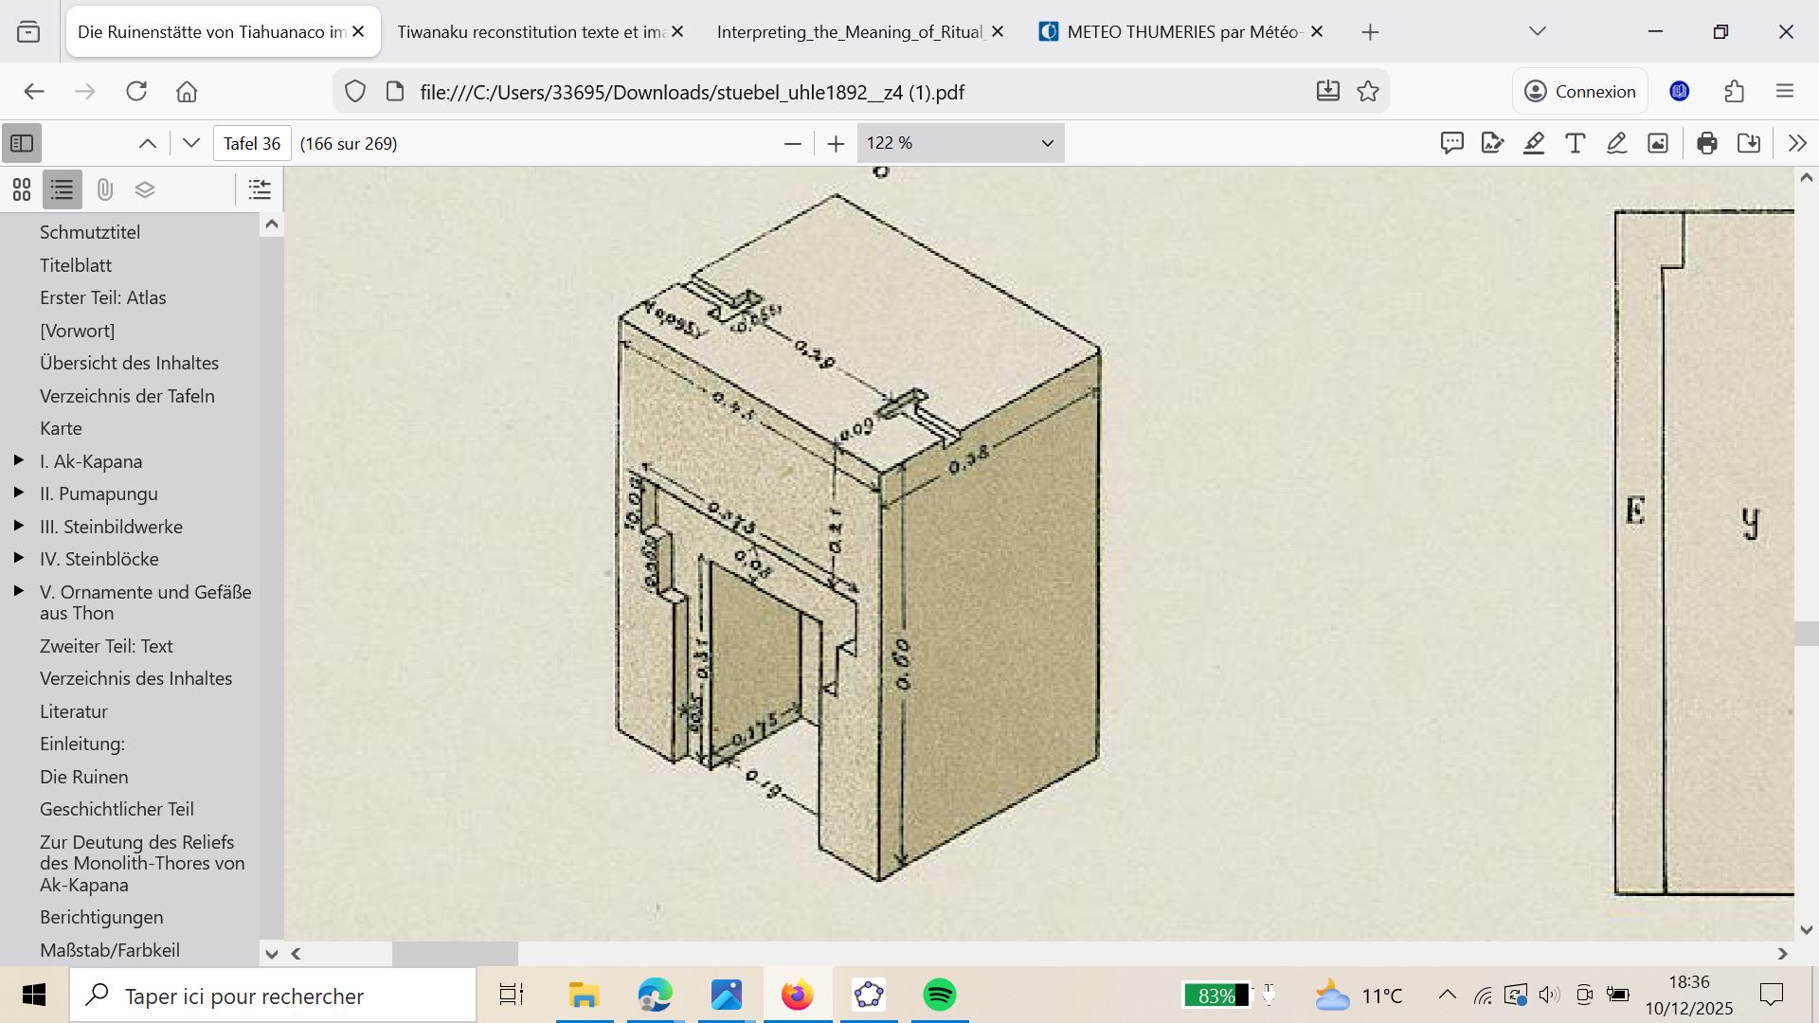Viewport: 1819px width, 1023px height.
Task: Expand the II. Pumapungu outline entry
Action: (x=18, y=494)
